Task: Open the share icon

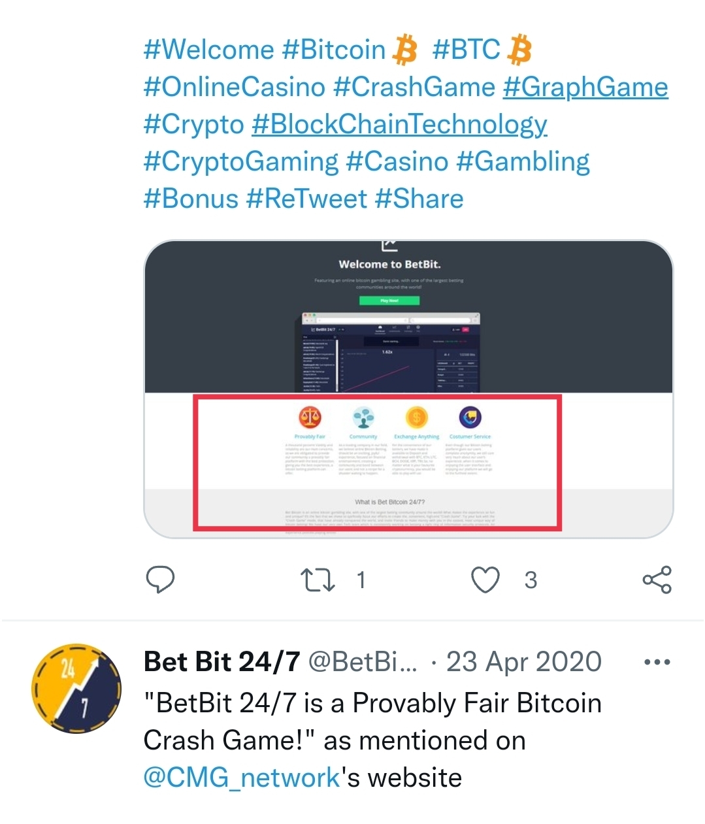Action: pos(657,580)
